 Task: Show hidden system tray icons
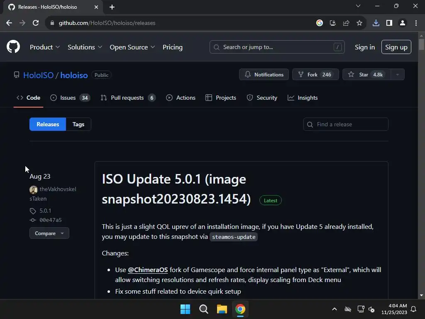tap(335, 309)
